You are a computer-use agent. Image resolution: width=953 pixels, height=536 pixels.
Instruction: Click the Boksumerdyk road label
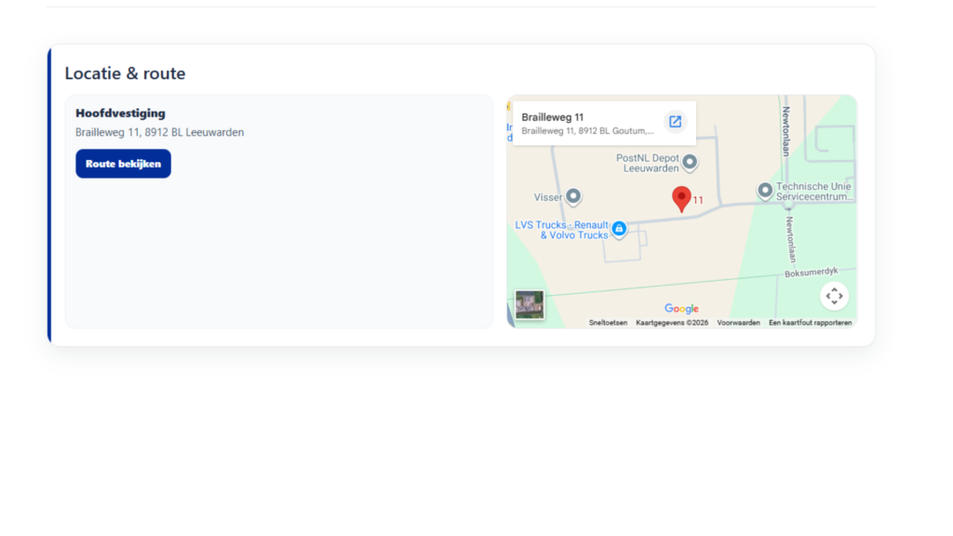click(x=812, y=273)
